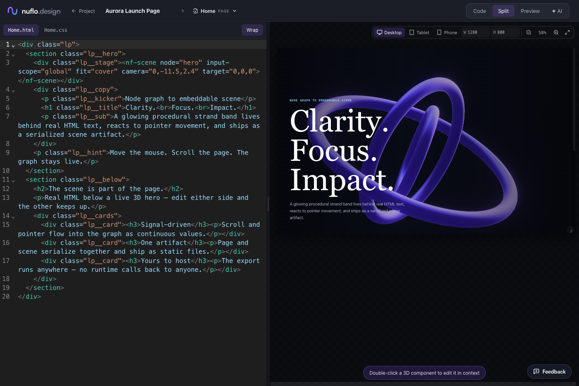Viewport: 579px width, 386px height.
Task: Click line number 10 in editor
Action: coord(6,170)
